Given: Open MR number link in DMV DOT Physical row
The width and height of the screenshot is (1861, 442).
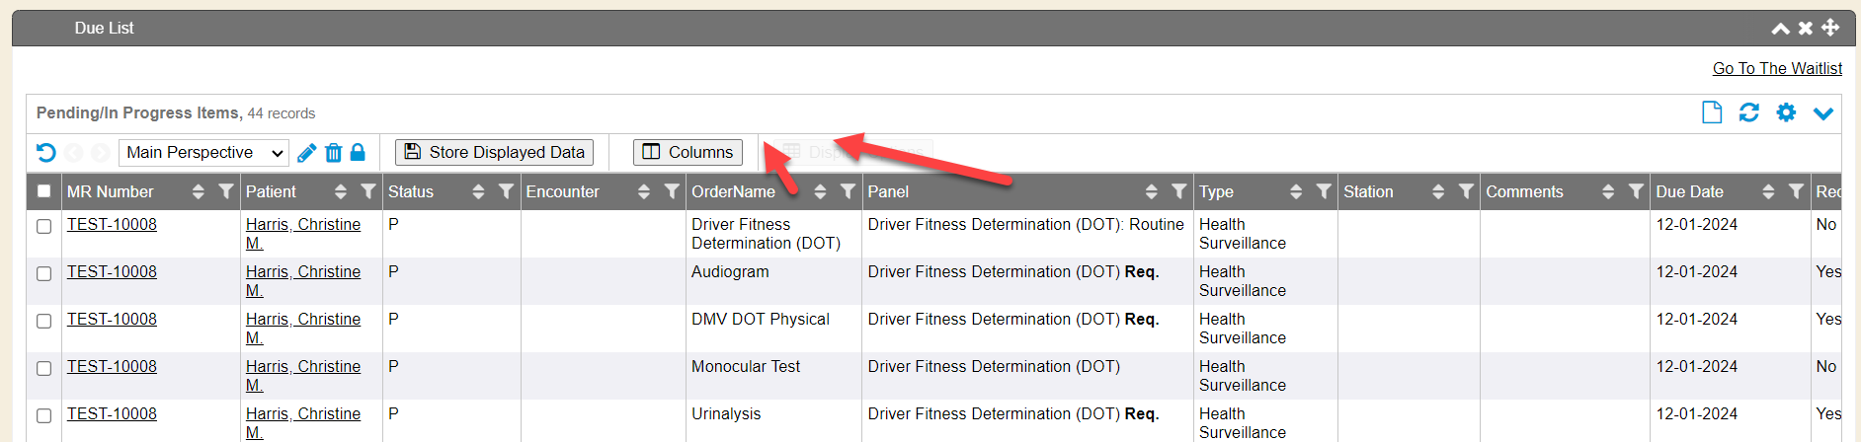Looking at the screenshot, I should click(x=112, y=319).
